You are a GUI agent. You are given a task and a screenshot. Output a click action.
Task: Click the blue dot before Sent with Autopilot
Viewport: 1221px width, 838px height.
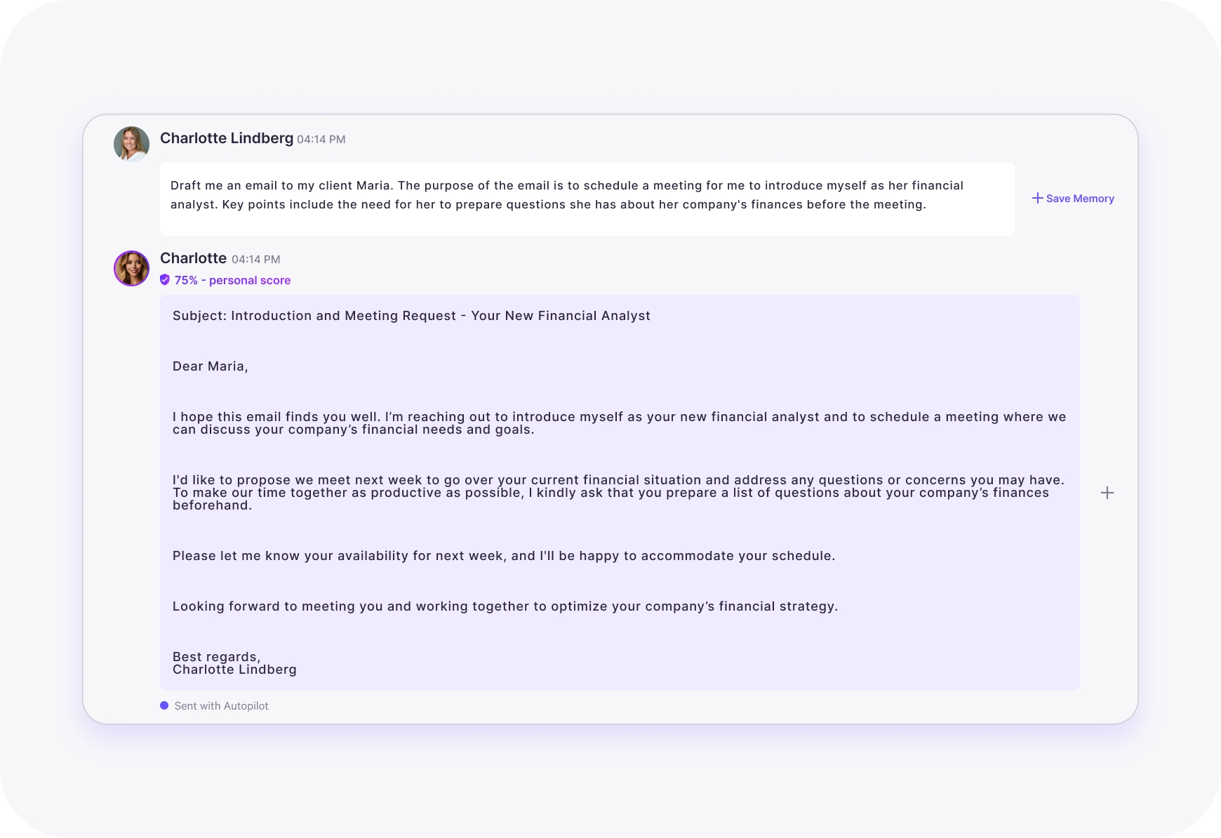pyautogui.click(x=164, y=705)
